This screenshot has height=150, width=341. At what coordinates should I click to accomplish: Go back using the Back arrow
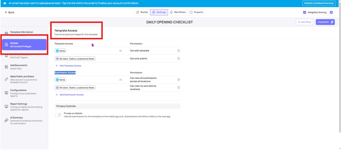tap(10, 13)
